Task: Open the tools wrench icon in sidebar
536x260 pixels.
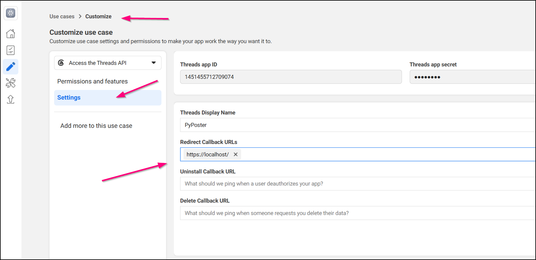Action: tap(11, 83)
